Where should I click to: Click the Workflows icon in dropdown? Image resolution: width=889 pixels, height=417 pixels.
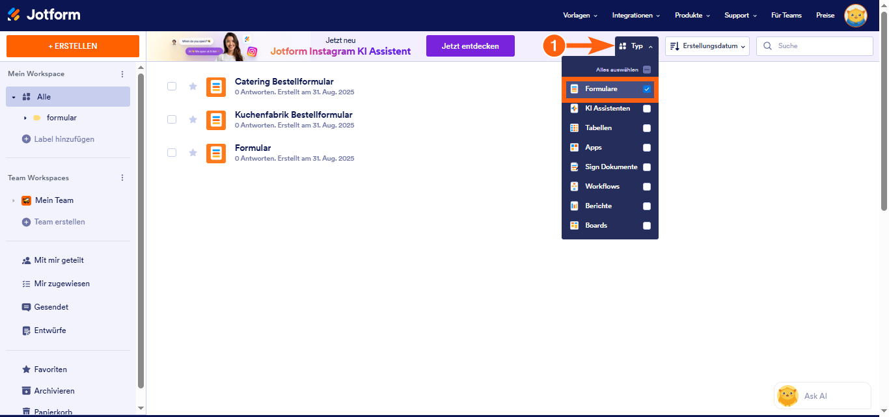tap(574, 187)
